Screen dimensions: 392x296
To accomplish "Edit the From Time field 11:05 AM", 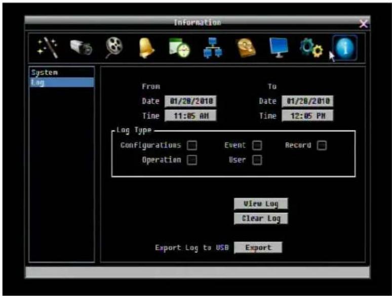I will point(190,116).
